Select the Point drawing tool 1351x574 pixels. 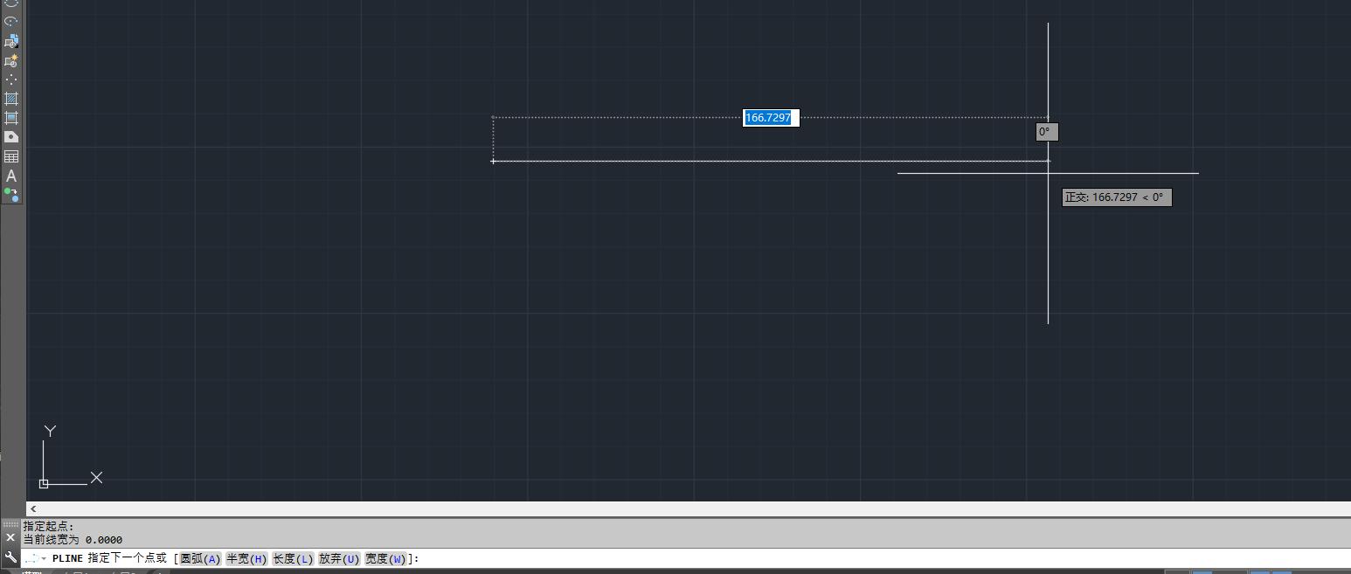[x=11, y=80]
